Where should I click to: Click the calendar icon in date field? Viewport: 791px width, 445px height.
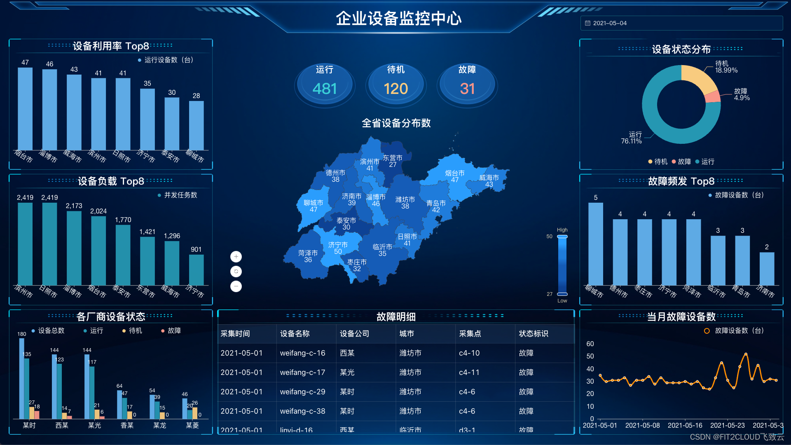click(588, 23)
